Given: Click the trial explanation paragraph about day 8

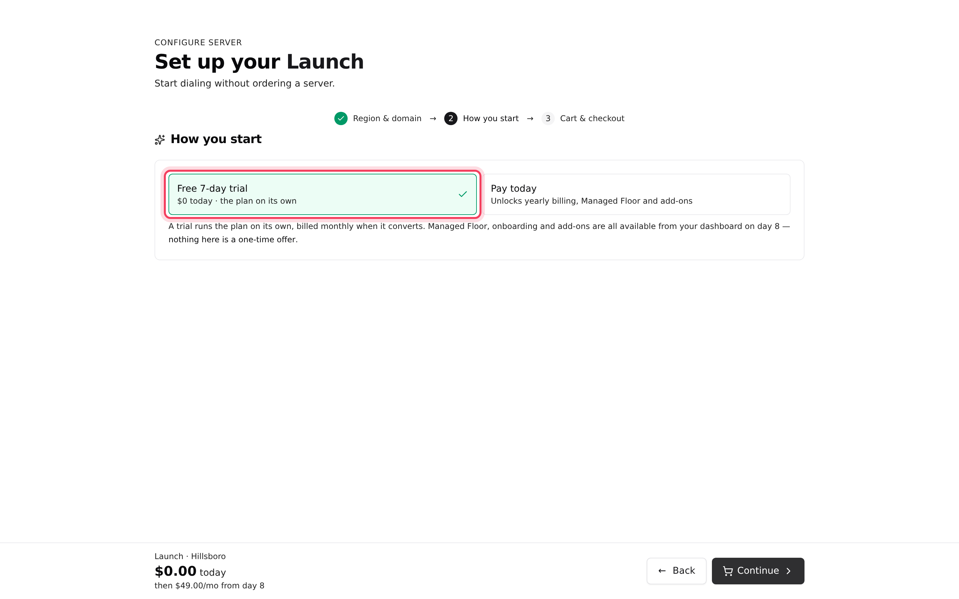Looking at the screenshot, I should [x=479, y=233].
